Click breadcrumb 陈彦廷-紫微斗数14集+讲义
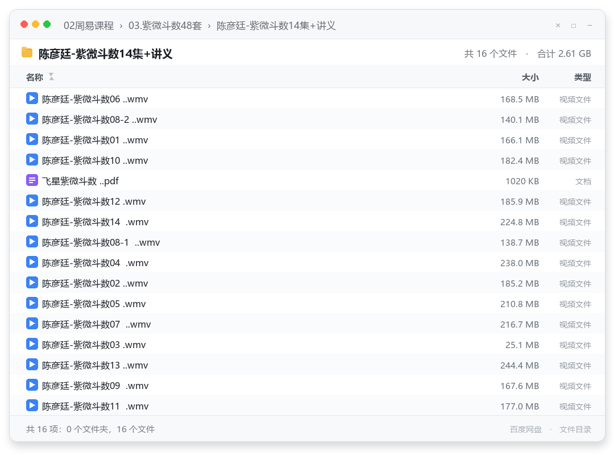This screenshot has width=614, height=455. pyautogui.click(x=276, y=26)
